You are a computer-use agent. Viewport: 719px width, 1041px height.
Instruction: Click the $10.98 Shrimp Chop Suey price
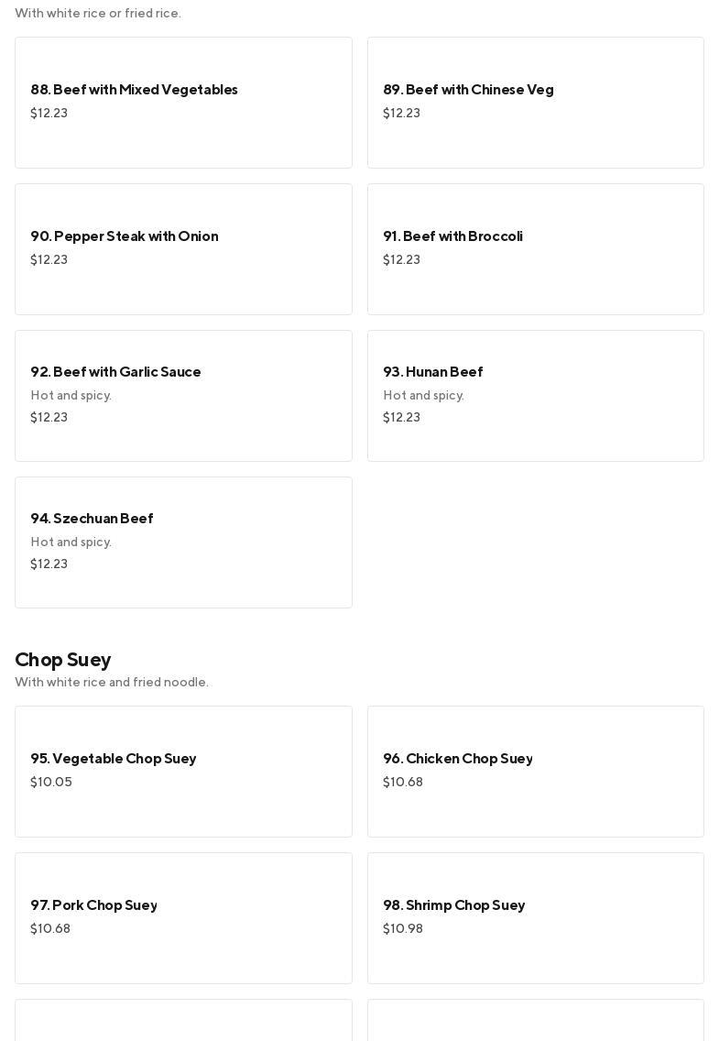(403, 929)
